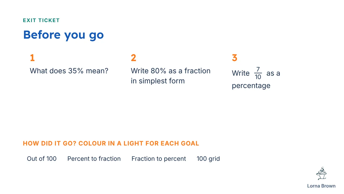
Task: Click the orange number 3
Action: [235, 58]
